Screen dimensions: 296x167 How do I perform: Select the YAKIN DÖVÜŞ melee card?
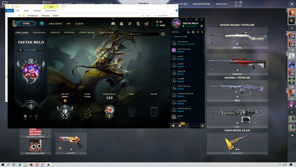pyautogui.click(x=237, y=144)
